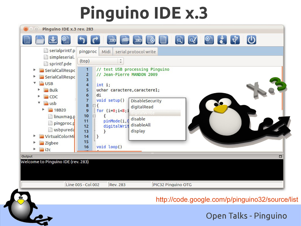Expand the VirtualColorMi folder
This screenshot has height=226, width=301.
click(x=34, y=136)
